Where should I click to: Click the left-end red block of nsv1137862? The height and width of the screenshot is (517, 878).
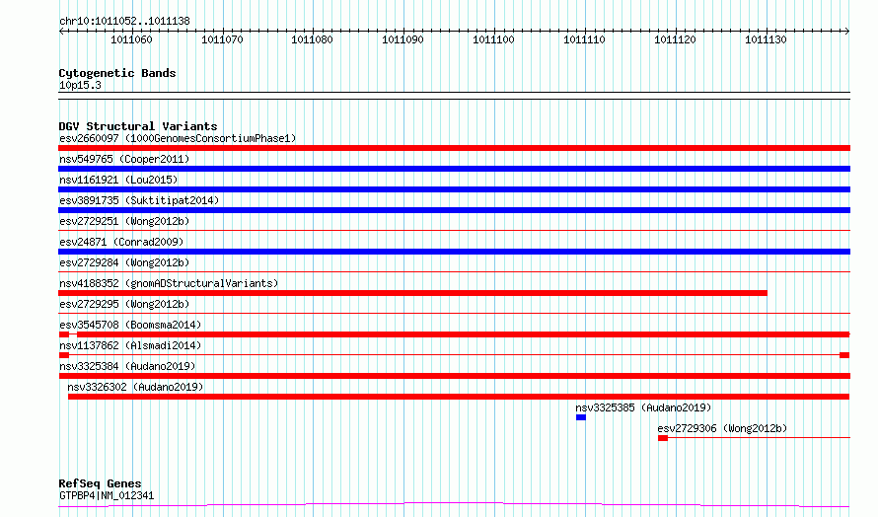[x=64, y=355]
